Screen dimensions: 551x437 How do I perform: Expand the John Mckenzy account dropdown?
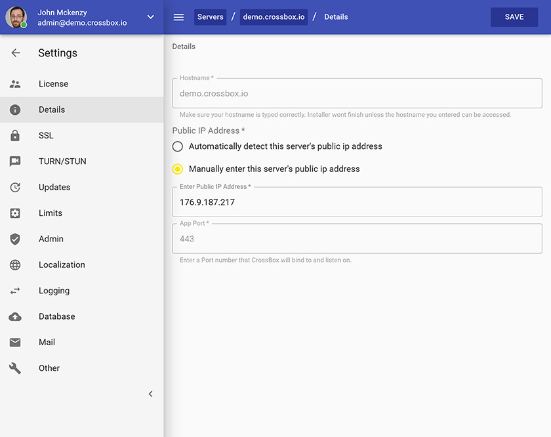tap(150, 17)
